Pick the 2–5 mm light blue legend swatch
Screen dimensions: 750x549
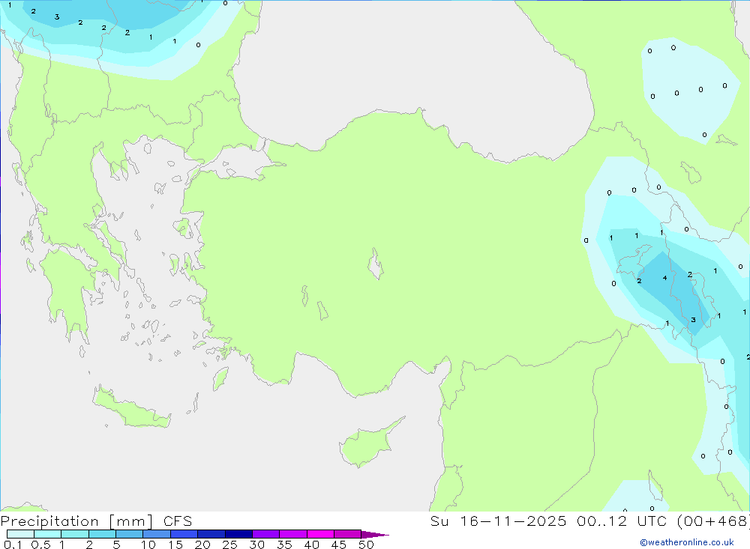tap(102, 534)
